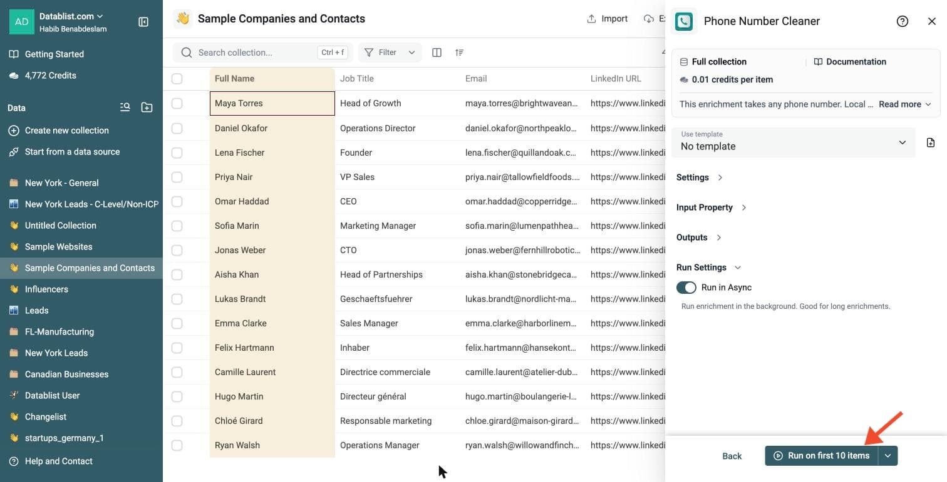Expand the Settings section
The image size is (947, 482).
point(700,178)
